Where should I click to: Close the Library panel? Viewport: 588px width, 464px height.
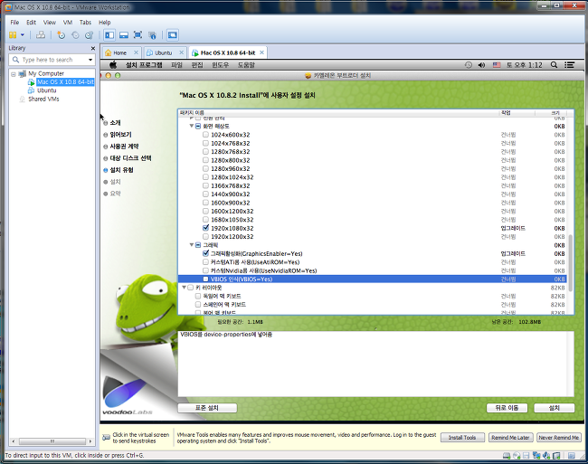pyautogui.click(x=93, y=48)
